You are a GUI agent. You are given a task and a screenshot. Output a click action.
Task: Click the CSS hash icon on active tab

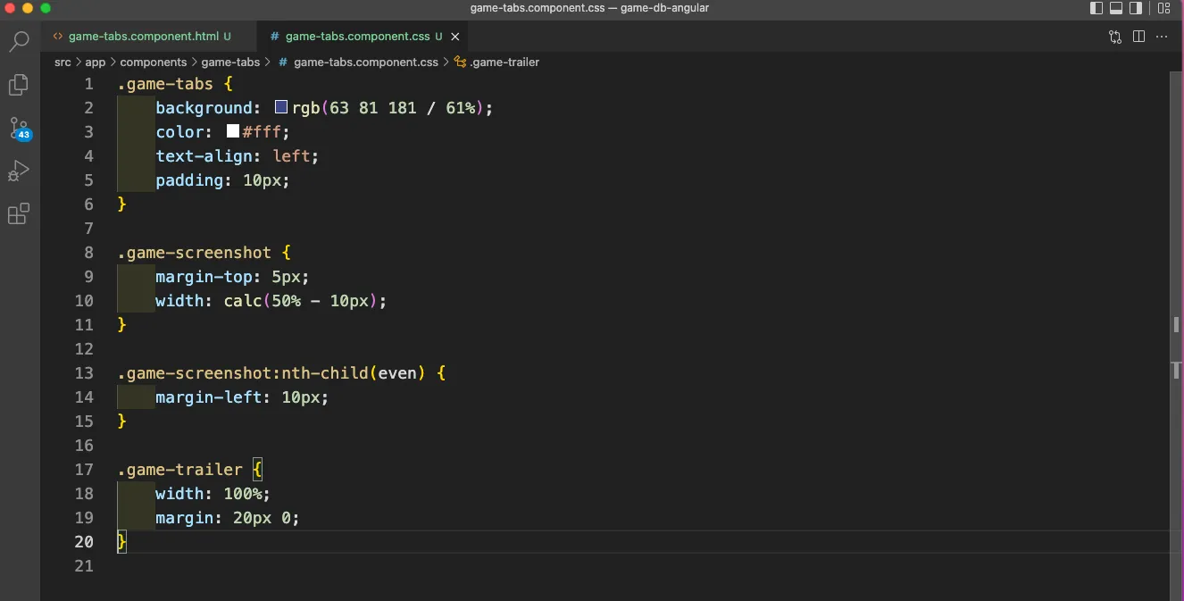click(275, 37)
